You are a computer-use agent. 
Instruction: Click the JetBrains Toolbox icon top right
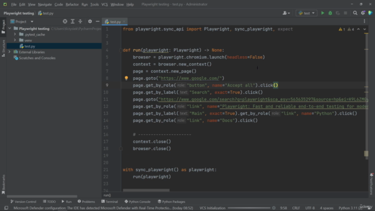click(x=370, y=13)
